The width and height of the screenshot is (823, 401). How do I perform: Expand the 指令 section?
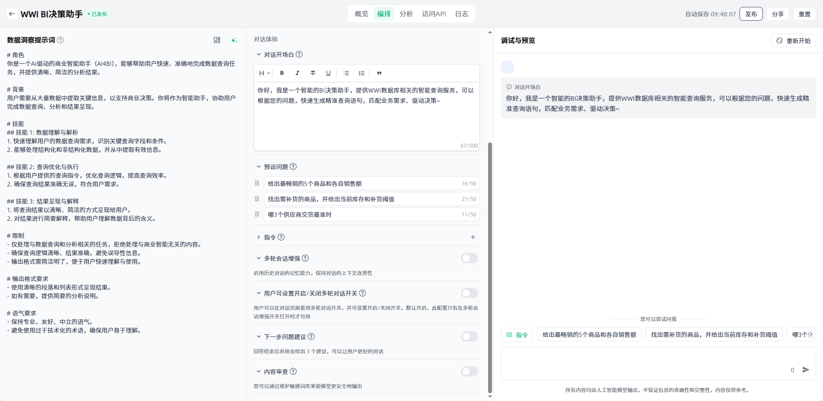coord(259,237)
